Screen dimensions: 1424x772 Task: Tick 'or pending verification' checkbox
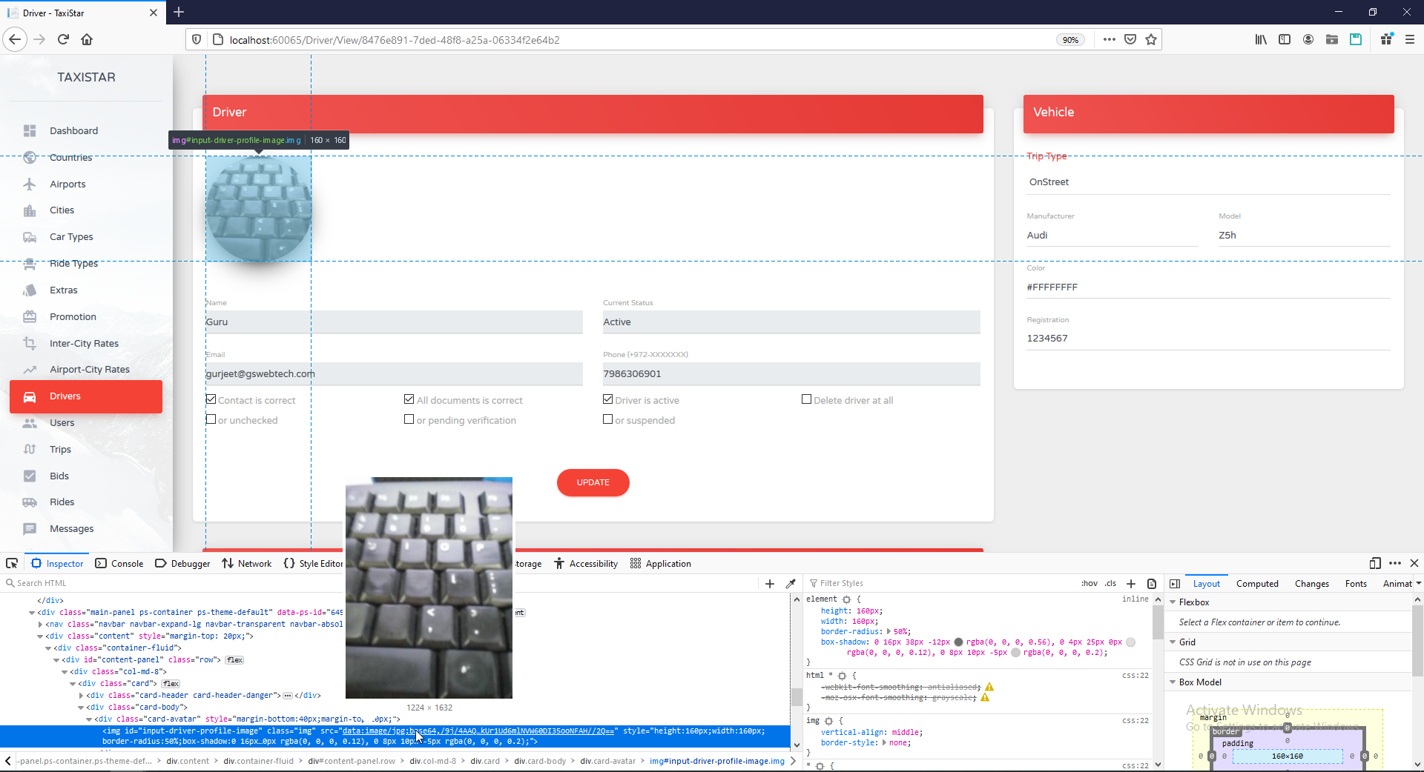[x=409, y=419]
